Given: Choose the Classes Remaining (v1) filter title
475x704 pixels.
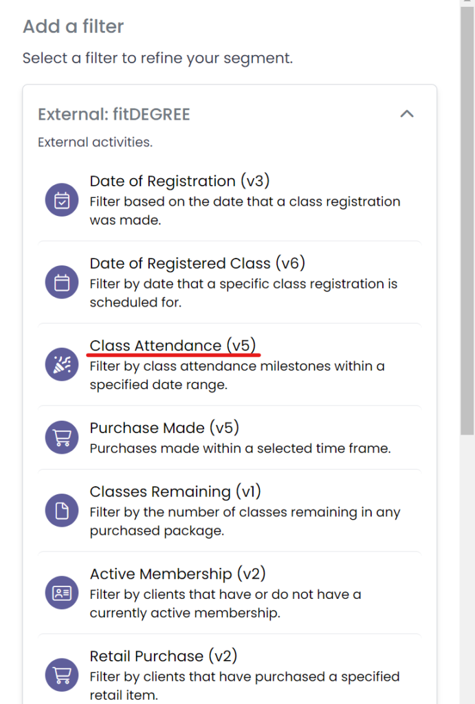Looking at the screenshot, I should (x=175, y=492).
